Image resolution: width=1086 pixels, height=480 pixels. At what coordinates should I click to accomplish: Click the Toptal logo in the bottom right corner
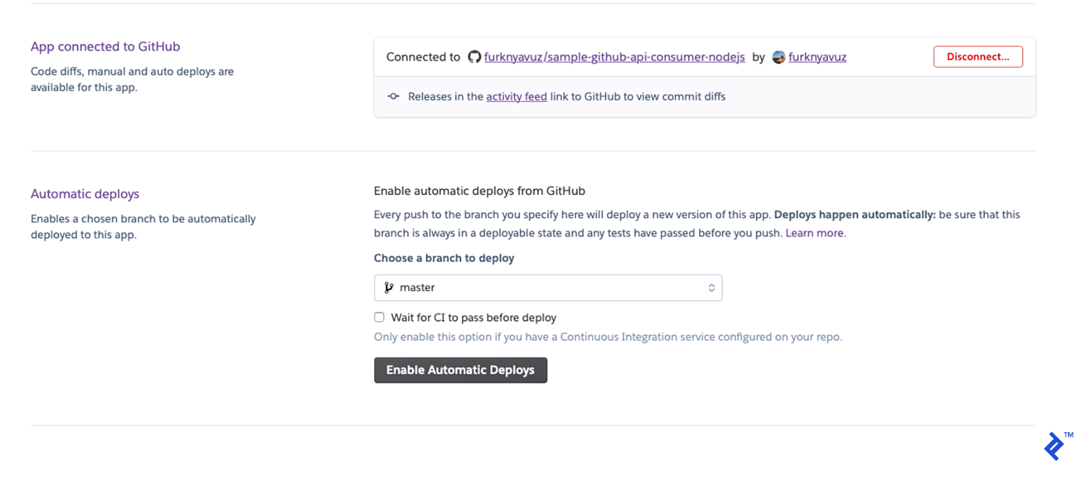coord(1053,446)
